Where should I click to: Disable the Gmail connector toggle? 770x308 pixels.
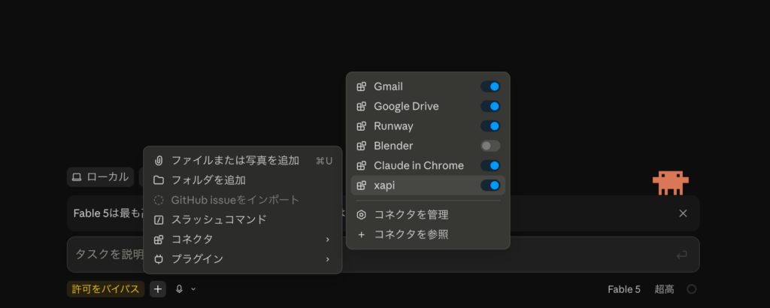pyautogui.click(x=490, y=87)
